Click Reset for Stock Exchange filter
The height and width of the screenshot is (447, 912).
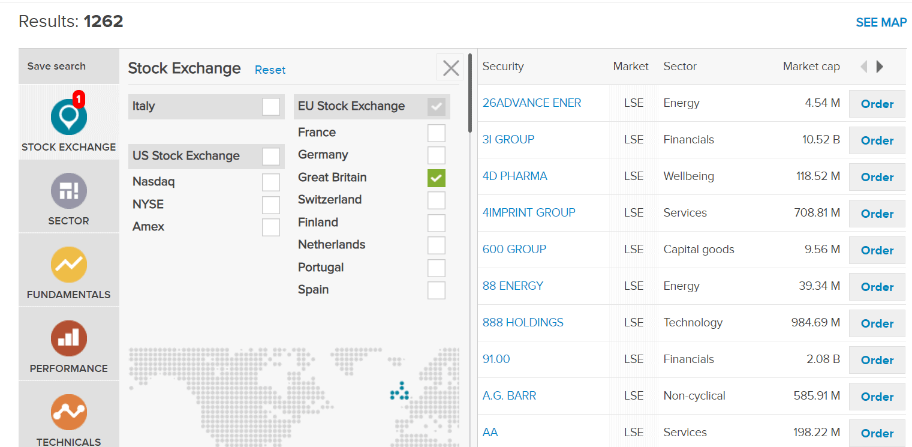[x=270, y=70]
